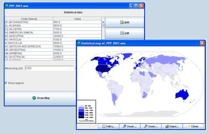Click the Full screen button's square icon
209x134 pixels.
(x=104, y=126)
